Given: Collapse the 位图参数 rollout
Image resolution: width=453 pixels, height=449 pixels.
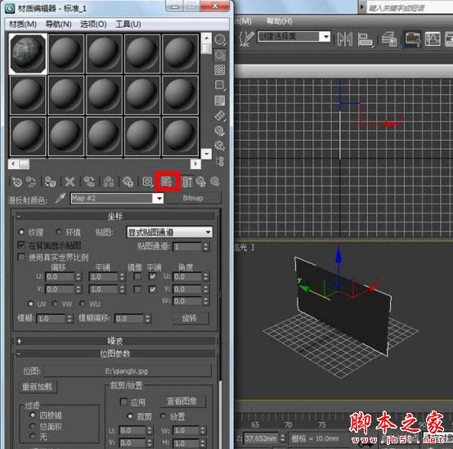Looking at the screenshot, I should [115, 353].
